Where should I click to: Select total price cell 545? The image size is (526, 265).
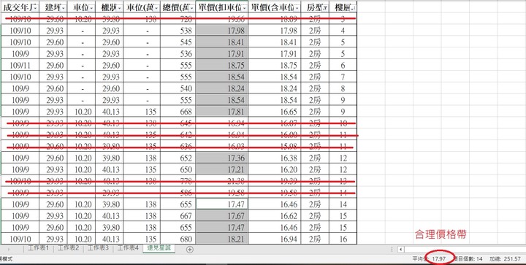click(178, 42)
